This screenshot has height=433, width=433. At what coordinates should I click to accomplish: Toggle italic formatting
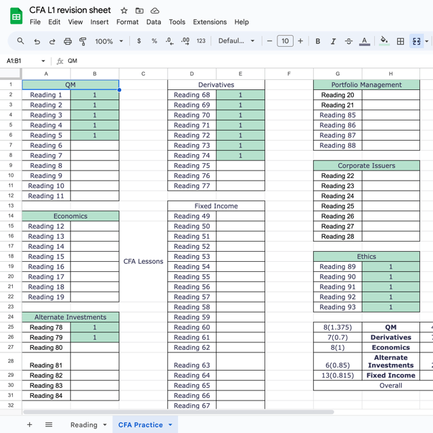click(x=334, y=41)
